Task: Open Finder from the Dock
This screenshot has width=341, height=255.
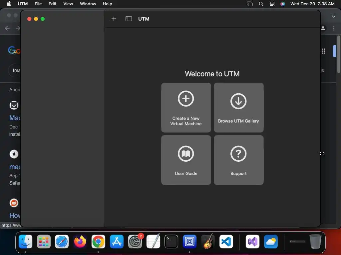Action: (x=25, y=241)
